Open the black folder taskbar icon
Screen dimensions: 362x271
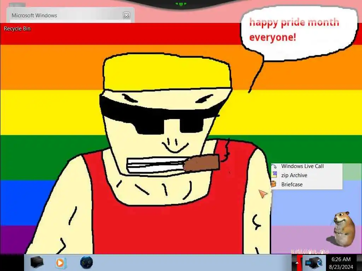37,262
